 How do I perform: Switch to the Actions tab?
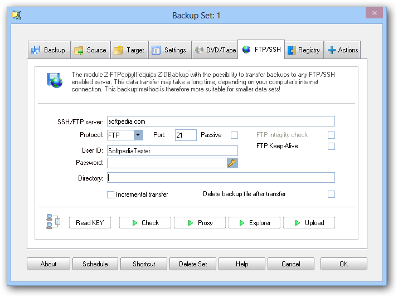342,50
